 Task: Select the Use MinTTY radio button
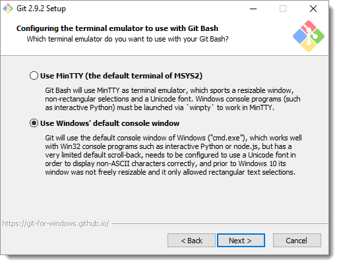click(x=34, y=75)
